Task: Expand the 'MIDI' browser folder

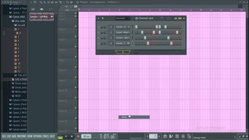Action: (x=16, y=96)
